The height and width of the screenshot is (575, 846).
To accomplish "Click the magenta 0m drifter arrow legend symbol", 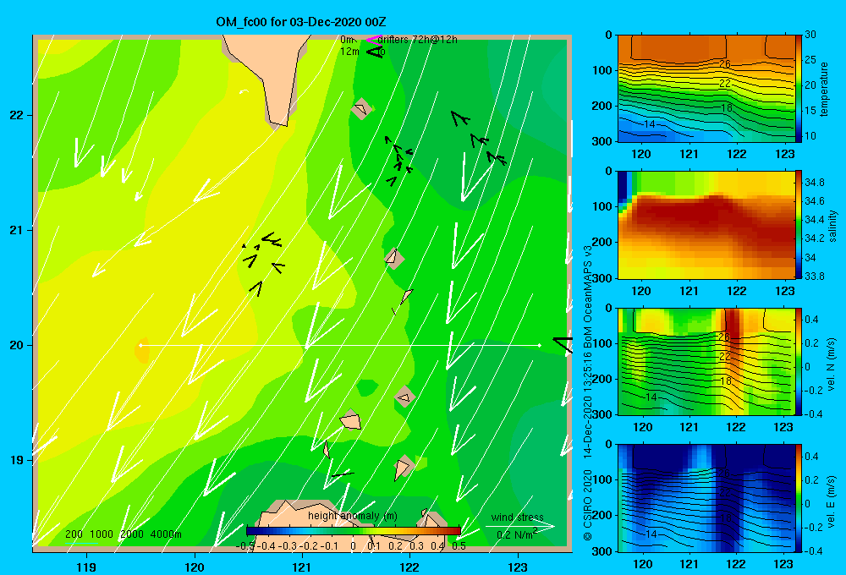I will coord(375,40).
